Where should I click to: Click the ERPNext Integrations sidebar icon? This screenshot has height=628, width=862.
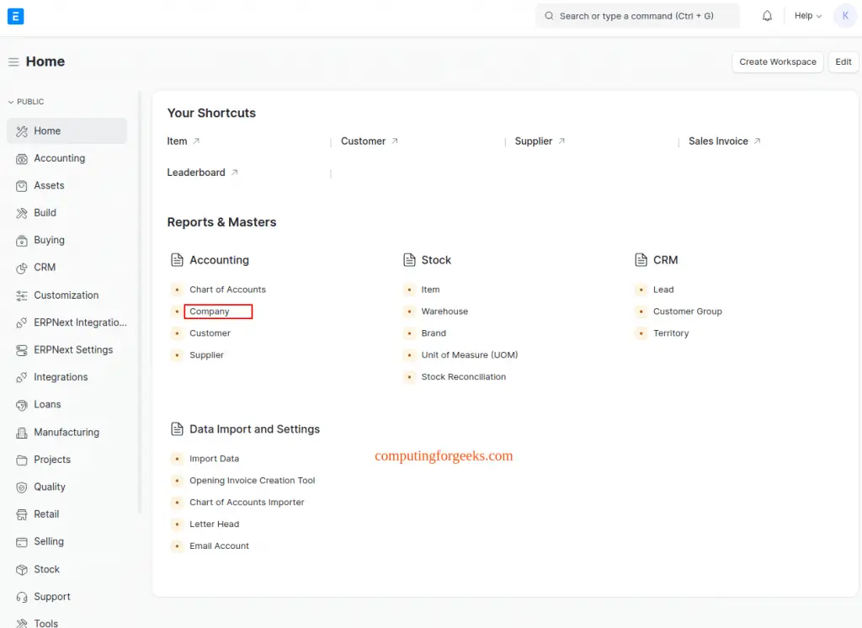pos(21,322)
